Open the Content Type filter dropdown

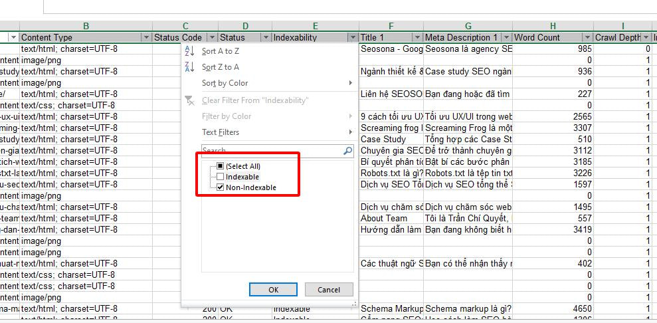tap(146, 38)
